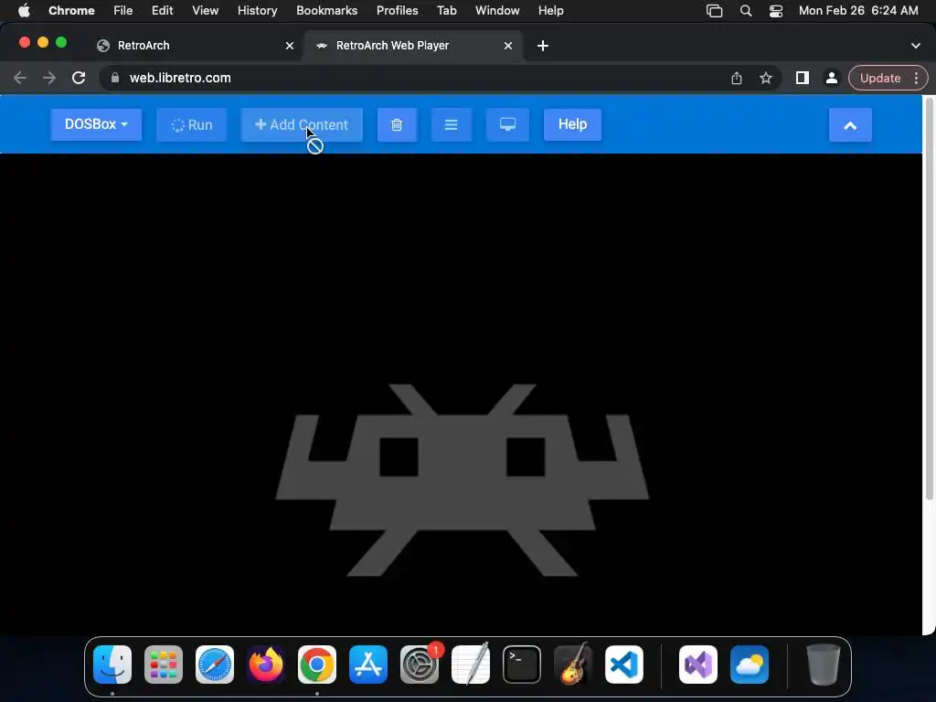Viewport: 936px width, 702px height.
Task: Open the Apple menu
Action: click(x=24, y=10)
